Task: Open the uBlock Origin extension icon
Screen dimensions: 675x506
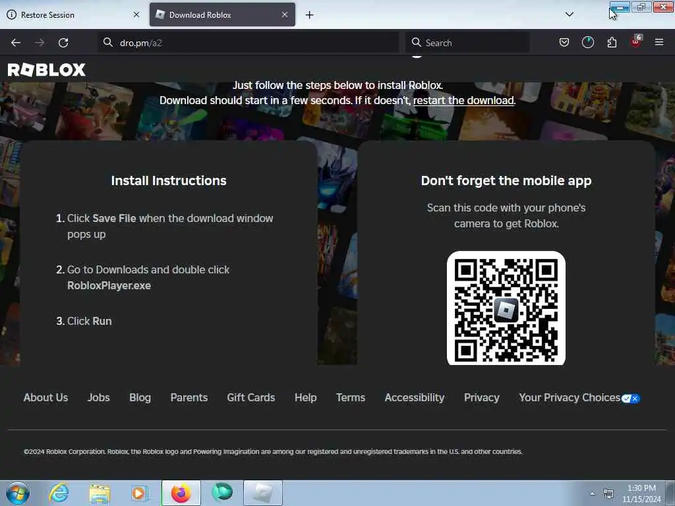Action: [x=636, y=42]
